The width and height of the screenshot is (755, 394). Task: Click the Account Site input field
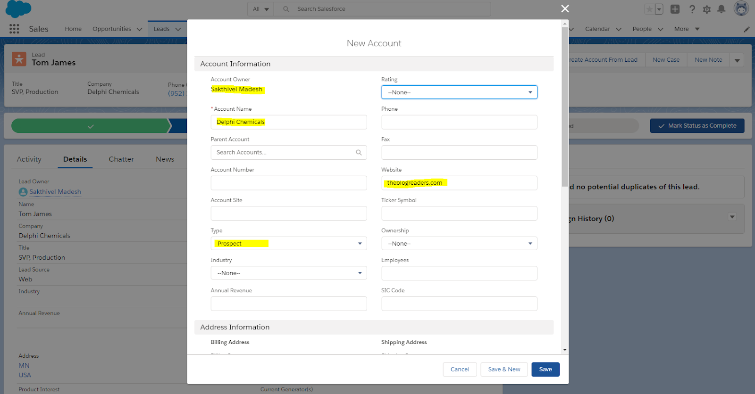pyautogui.click(x=289, y=213)
